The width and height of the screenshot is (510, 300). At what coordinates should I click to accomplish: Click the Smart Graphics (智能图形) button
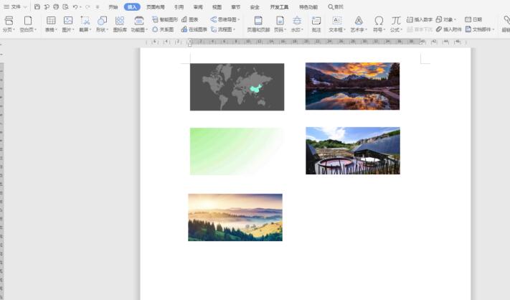click(x=164, y=19)
